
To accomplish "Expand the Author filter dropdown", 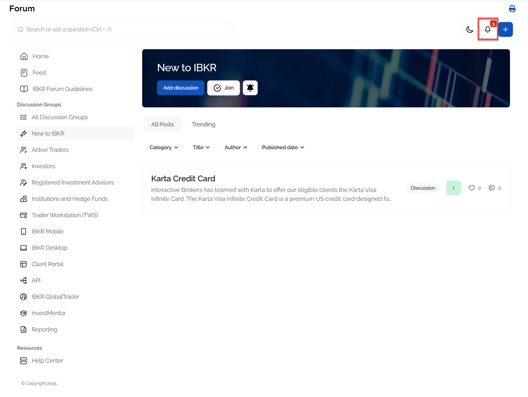I will point(235,147).
